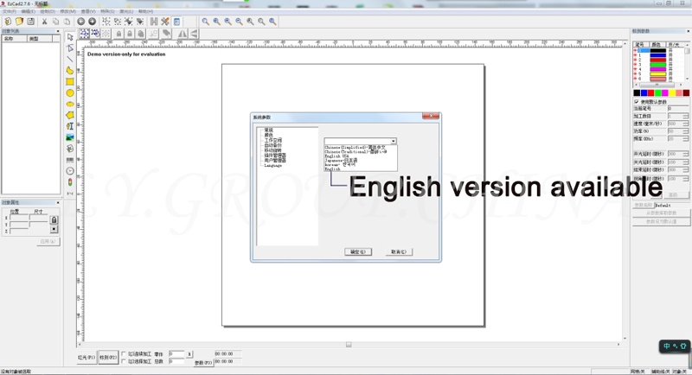This screenshot has height=375, width=692.
Task: Click the first zoom magnifier icon
Action: [x=205, y=22]
